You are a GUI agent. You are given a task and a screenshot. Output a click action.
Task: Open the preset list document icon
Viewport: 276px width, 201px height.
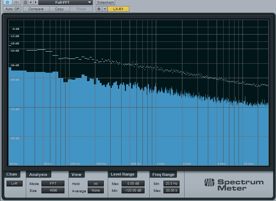[25, 2]
